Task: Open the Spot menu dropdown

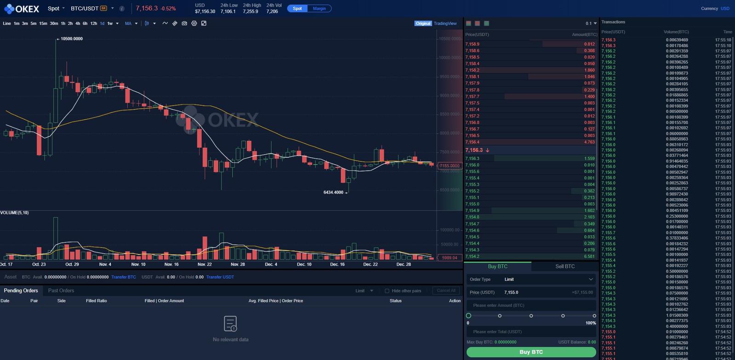Action: coord(56,8)
